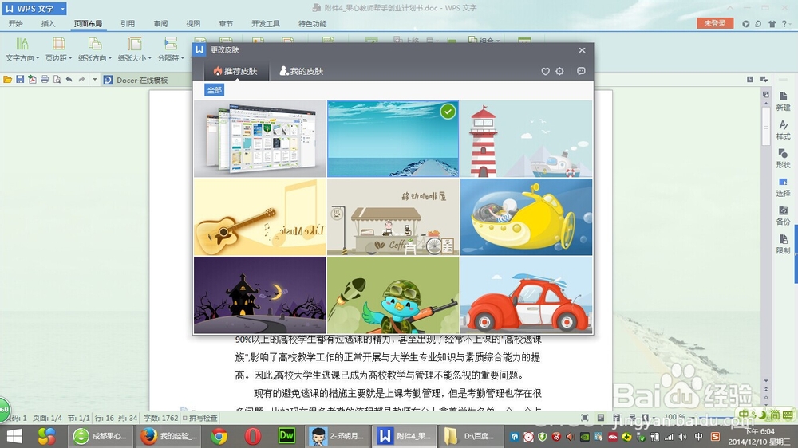
Task: Switch to the 我的皮肤 tab
Action: 302,71
